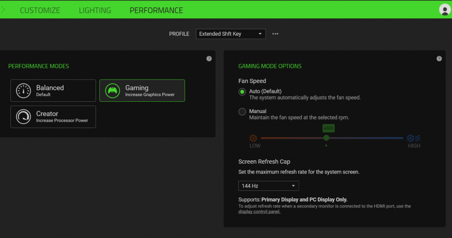Click the Screen Refresh Cap heading

click(264, 162)
